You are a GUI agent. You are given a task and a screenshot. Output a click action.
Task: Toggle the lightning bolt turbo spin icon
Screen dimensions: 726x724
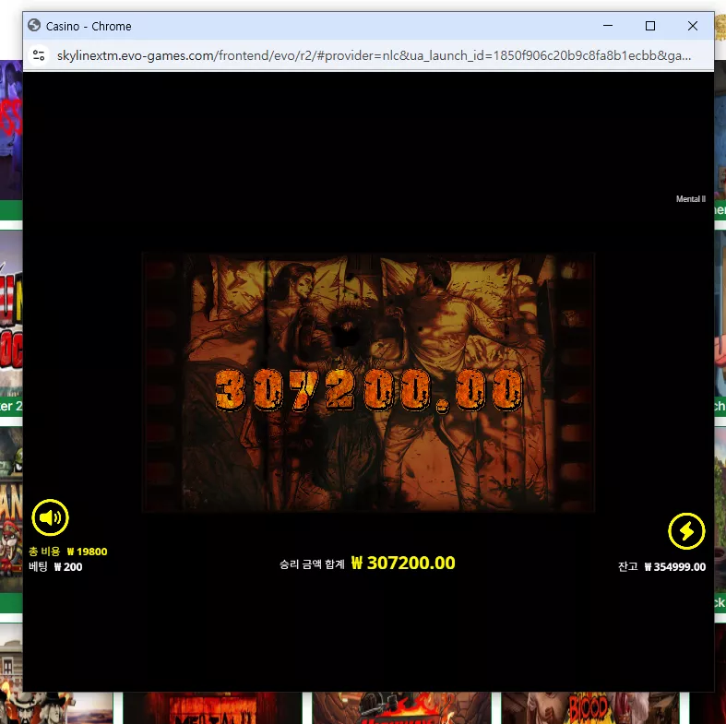point(686,531)
